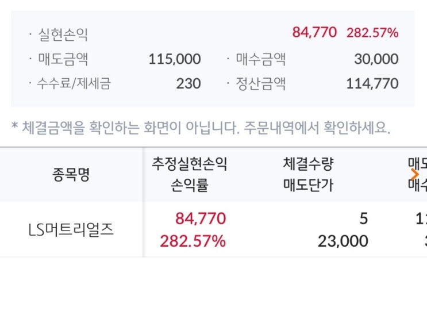Click the 230 fee value
The height and width of the screenshot is (315, 427).
coord(189,84)
